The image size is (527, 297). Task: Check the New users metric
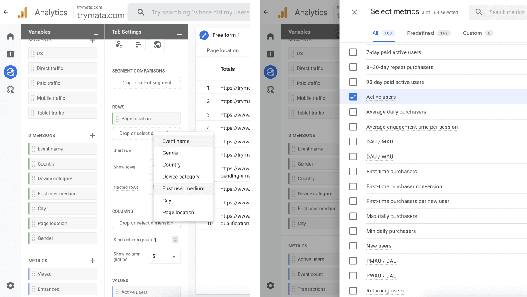pyautogui.click(x=353, y=246)
